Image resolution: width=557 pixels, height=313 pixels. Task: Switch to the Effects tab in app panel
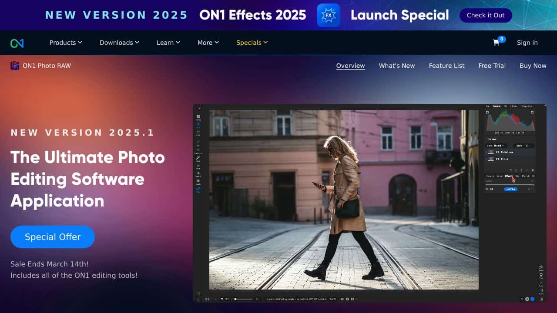point(508,176)
